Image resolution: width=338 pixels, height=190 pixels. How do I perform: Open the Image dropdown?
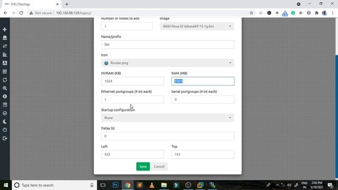pyautogui.click(x=197, y=26)
